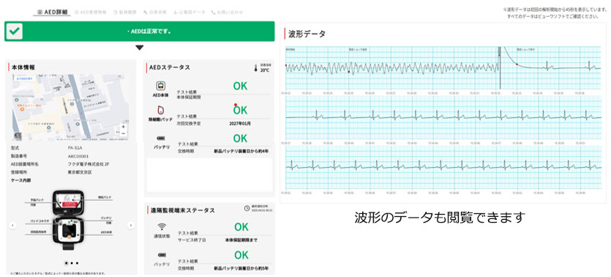This screenshot has width=611, height=277.
Task: Click the green checkmark status icon
Action: [15, 32]
